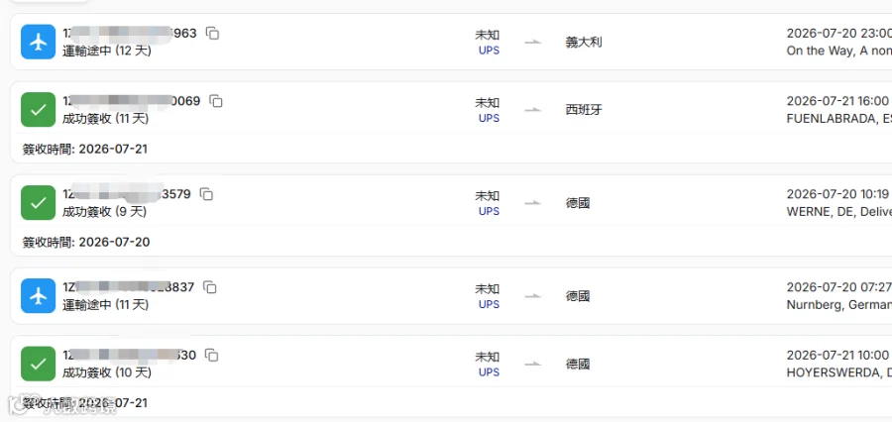Open UPS link on the WERNE shipment
The height and width of the screenshot is (422, 892).
[489, 211]
